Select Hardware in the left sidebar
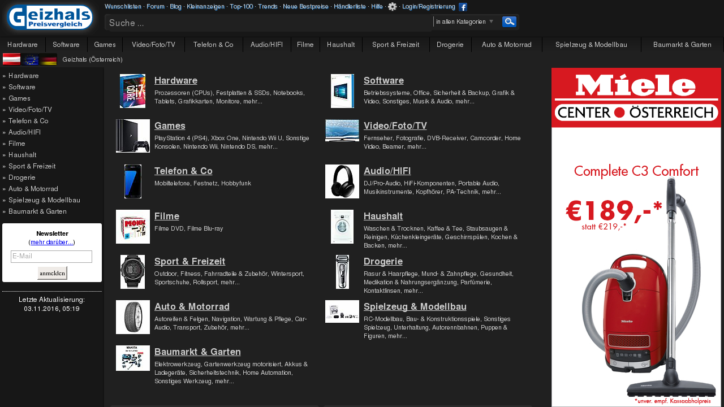 (x=24, y=76)
